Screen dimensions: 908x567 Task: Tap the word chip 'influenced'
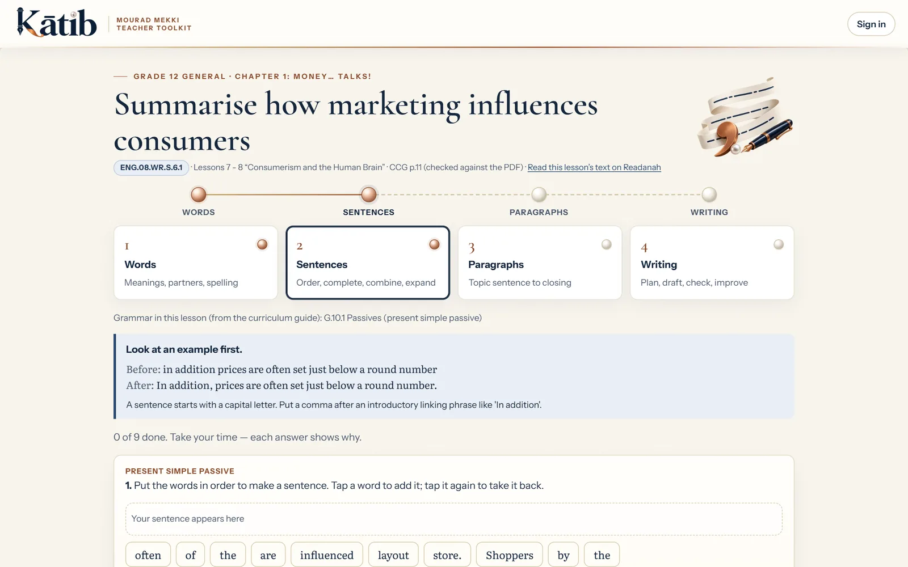click(327, 555)
